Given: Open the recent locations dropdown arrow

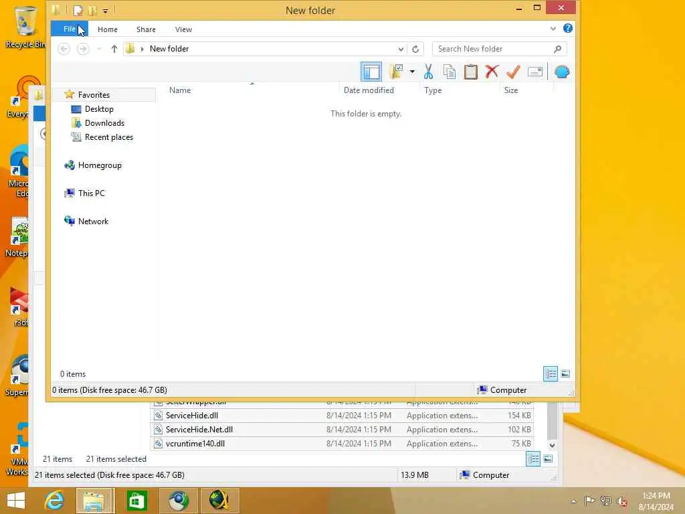Looking at the screenshot, I should coord(99,49).
